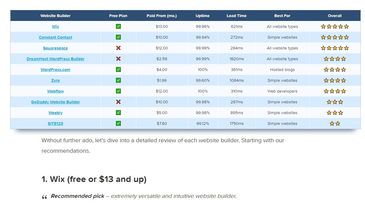Screen dimensions: 365x206
Task: Click the free plan checkmark for Webflow
Action: [118, 91]
